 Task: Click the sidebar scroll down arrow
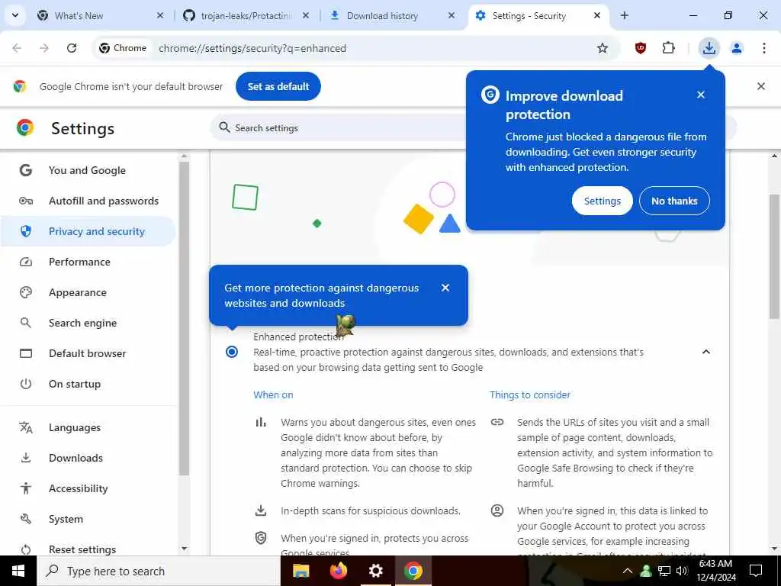pos(185,549)
